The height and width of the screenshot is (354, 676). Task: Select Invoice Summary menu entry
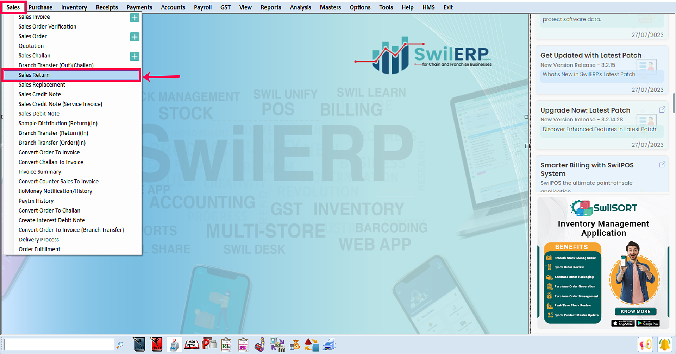coord(72,172)
